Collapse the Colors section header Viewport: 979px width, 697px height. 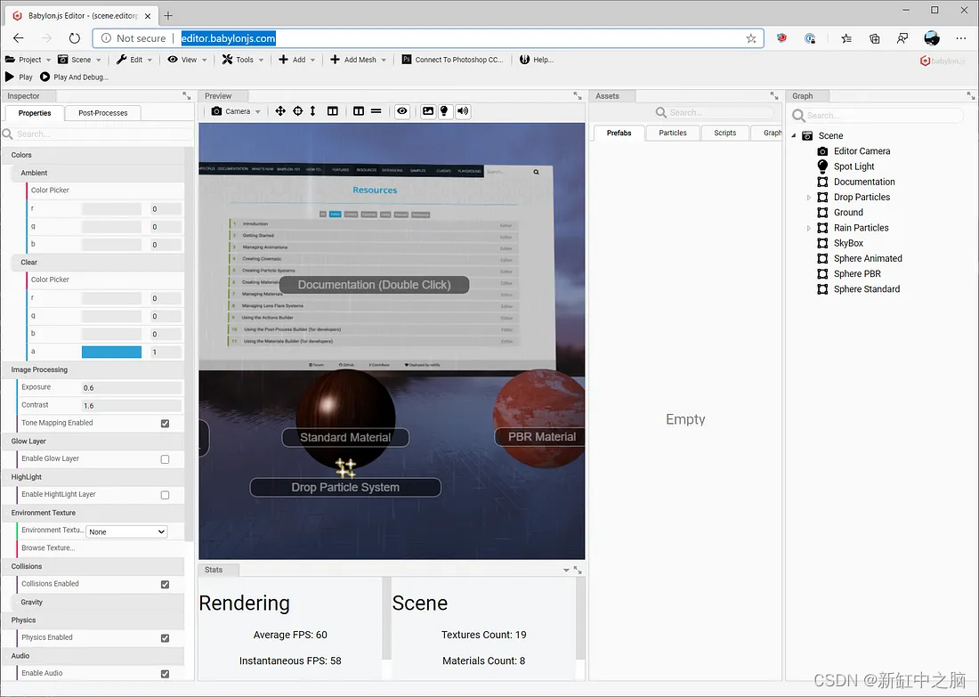[x=93, y=155]
